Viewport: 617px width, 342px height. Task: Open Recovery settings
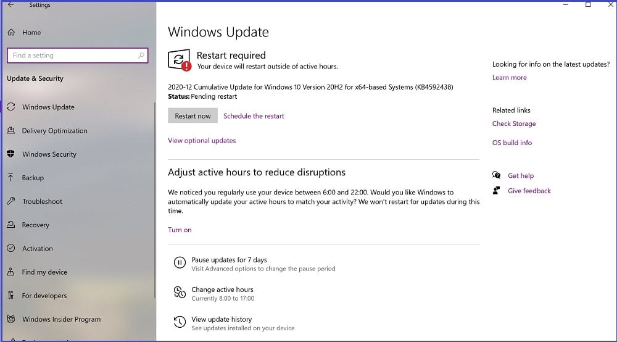point(35,225)
